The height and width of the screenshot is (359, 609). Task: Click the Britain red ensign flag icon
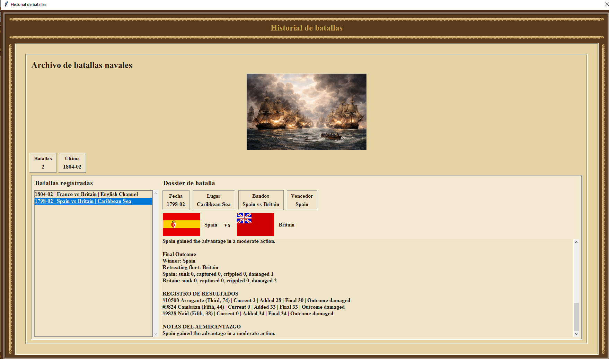click(255, 224)
